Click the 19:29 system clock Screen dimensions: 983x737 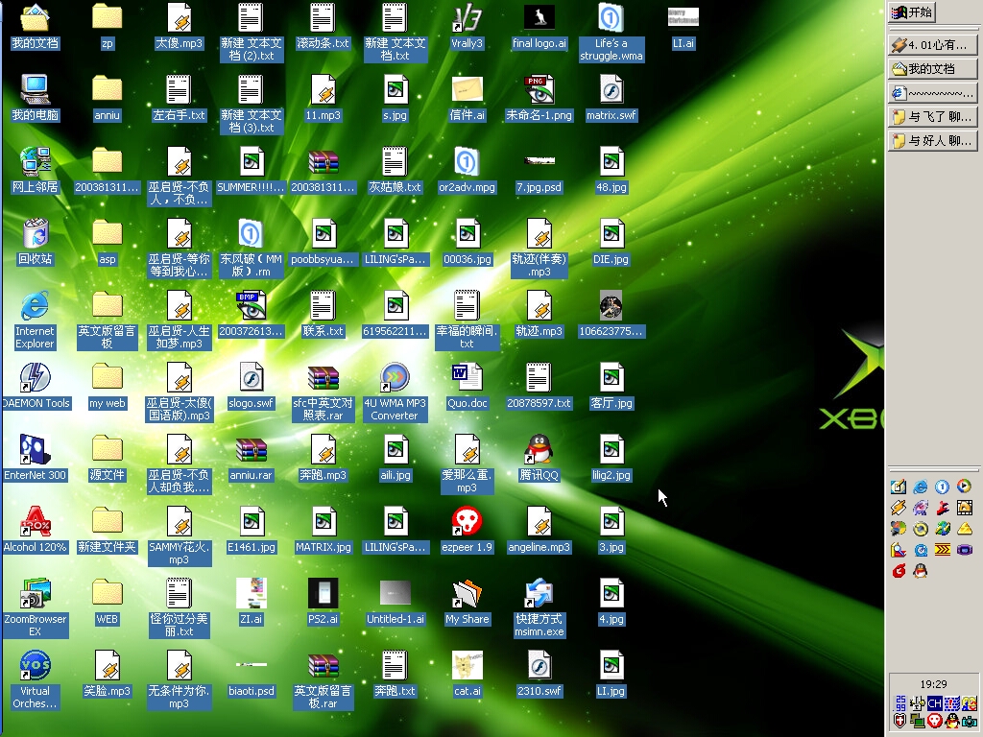(933, 683)
